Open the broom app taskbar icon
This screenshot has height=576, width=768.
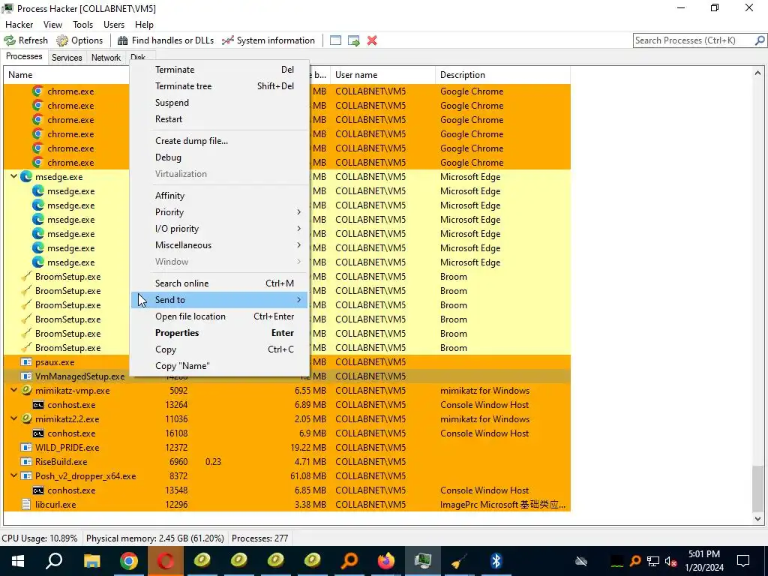click(460, 561)
